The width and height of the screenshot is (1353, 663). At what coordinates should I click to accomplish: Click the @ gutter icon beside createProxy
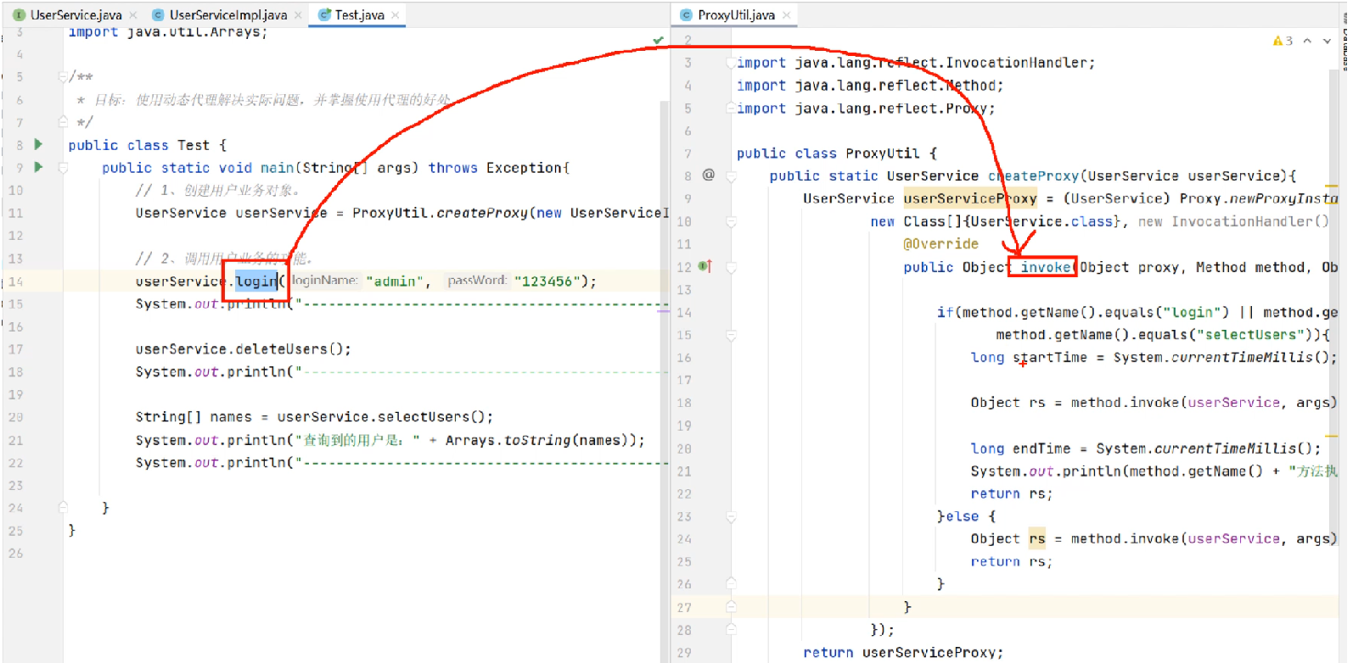[709, 175]
